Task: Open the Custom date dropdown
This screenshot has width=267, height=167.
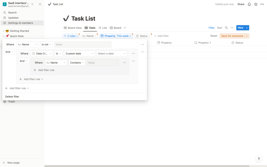Action: point(79,53)
